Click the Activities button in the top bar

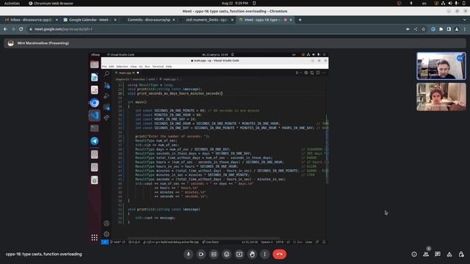(x=12, y=3)
